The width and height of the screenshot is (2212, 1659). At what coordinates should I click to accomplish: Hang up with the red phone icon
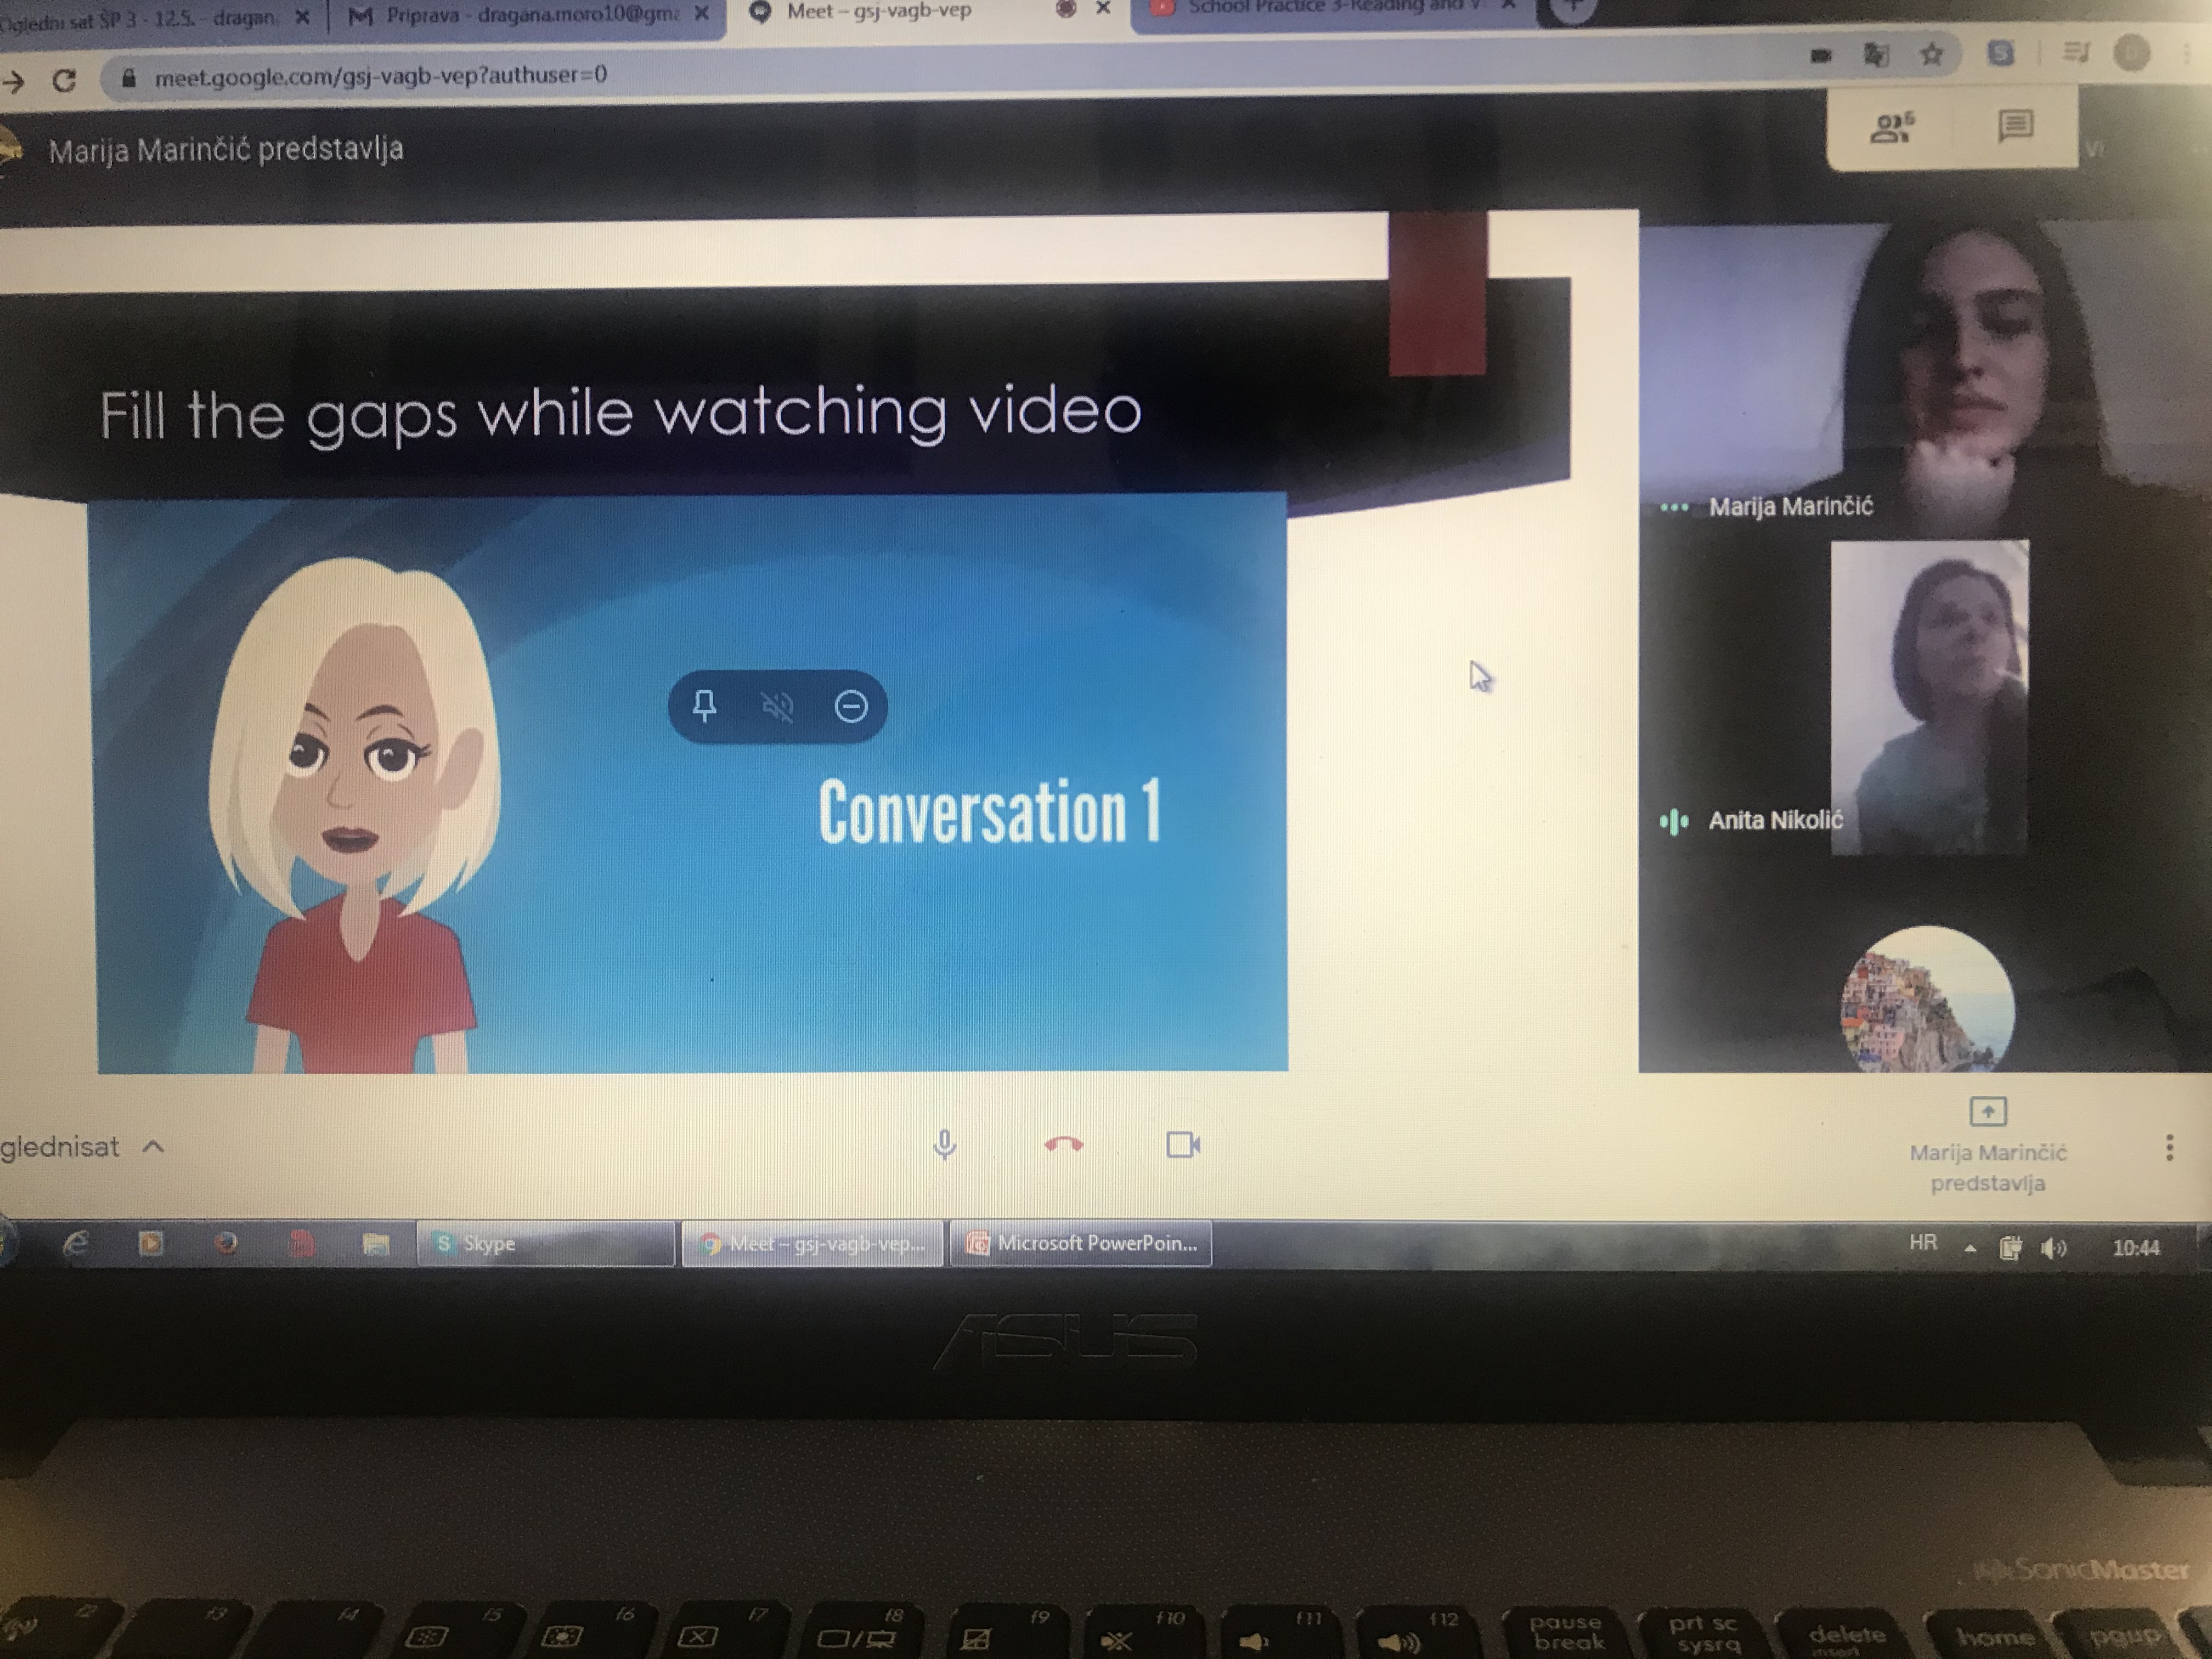(x=1063, y=1144)
